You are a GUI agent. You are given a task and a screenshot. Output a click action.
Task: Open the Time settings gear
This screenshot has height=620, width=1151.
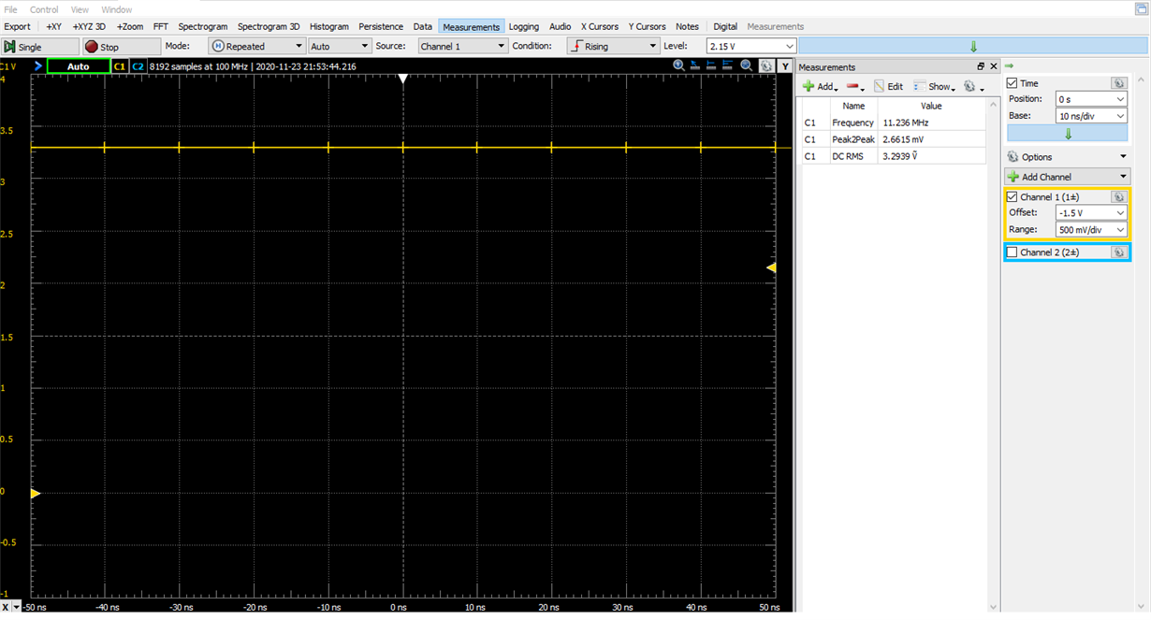[x=1118, y=83]
